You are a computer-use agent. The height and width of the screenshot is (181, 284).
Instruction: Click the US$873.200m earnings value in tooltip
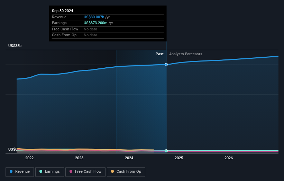click(x=95, y=23)
